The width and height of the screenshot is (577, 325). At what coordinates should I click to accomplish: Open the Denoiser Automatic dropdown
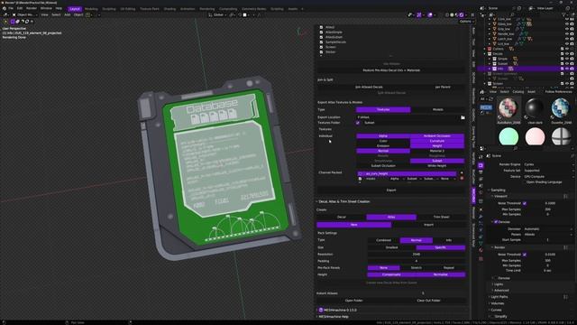(x=548, y=228)
